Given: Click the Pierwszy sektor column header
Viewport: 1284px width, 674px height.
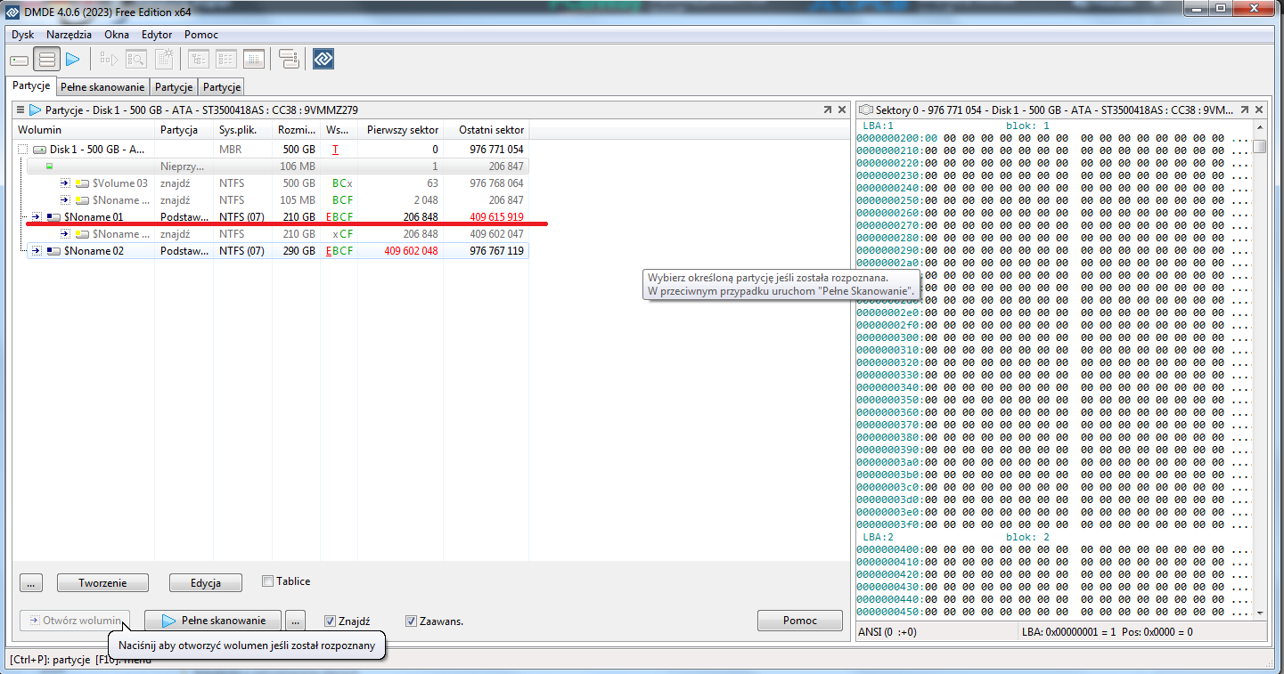Looking at the screenshot, I should (x=403, y=130).
